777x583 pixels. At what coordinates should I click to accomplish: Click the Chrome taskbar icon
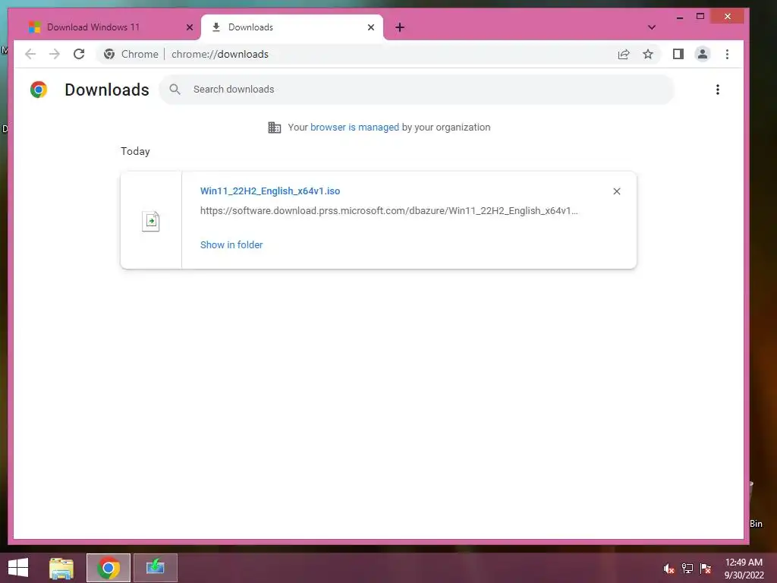pyautogui.click(x=109, y=568)
